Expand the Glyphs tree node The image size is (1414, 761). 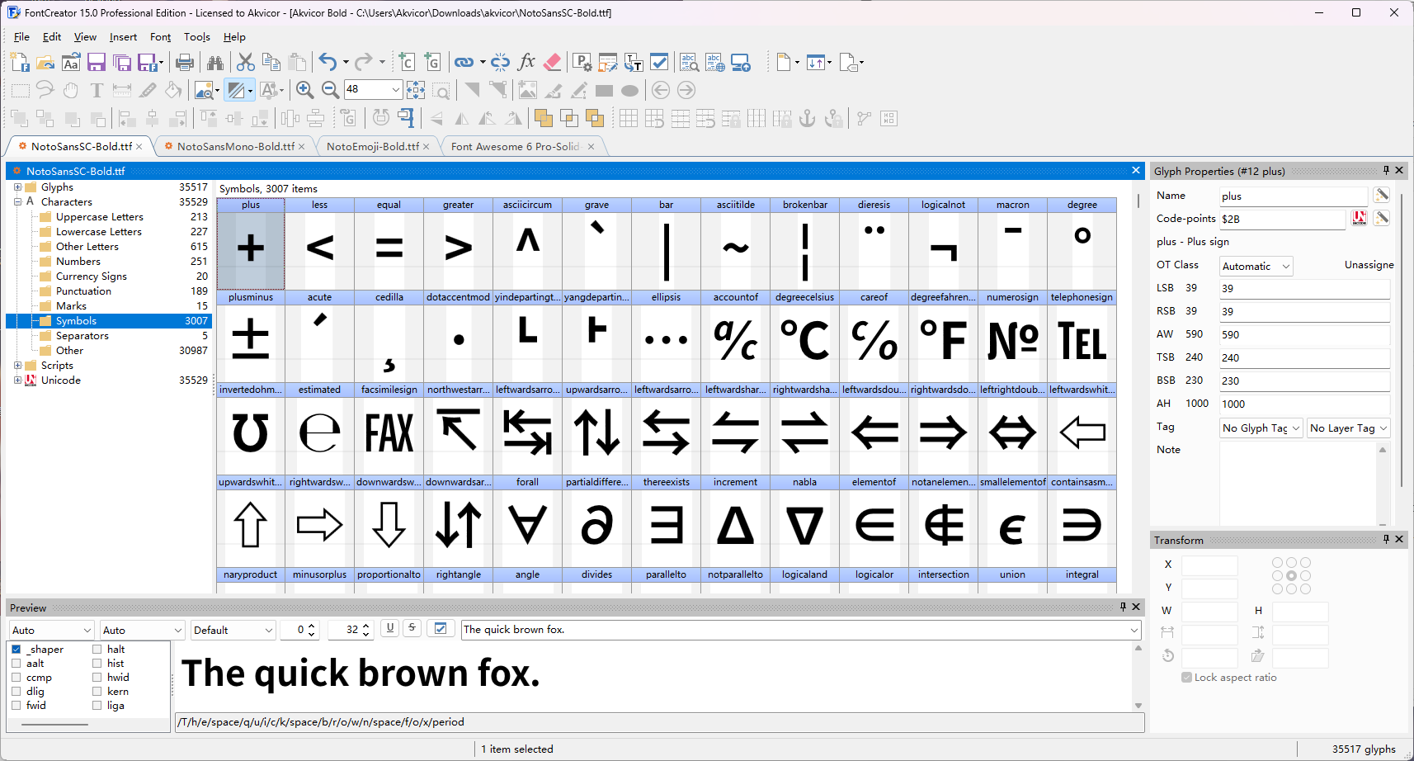(x=17, y=187)
